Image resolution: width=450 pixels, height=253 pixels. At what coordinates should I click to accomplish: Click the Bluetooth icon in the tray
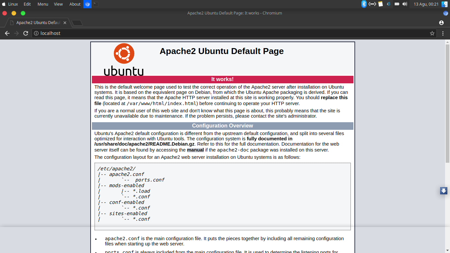[364, 4]
